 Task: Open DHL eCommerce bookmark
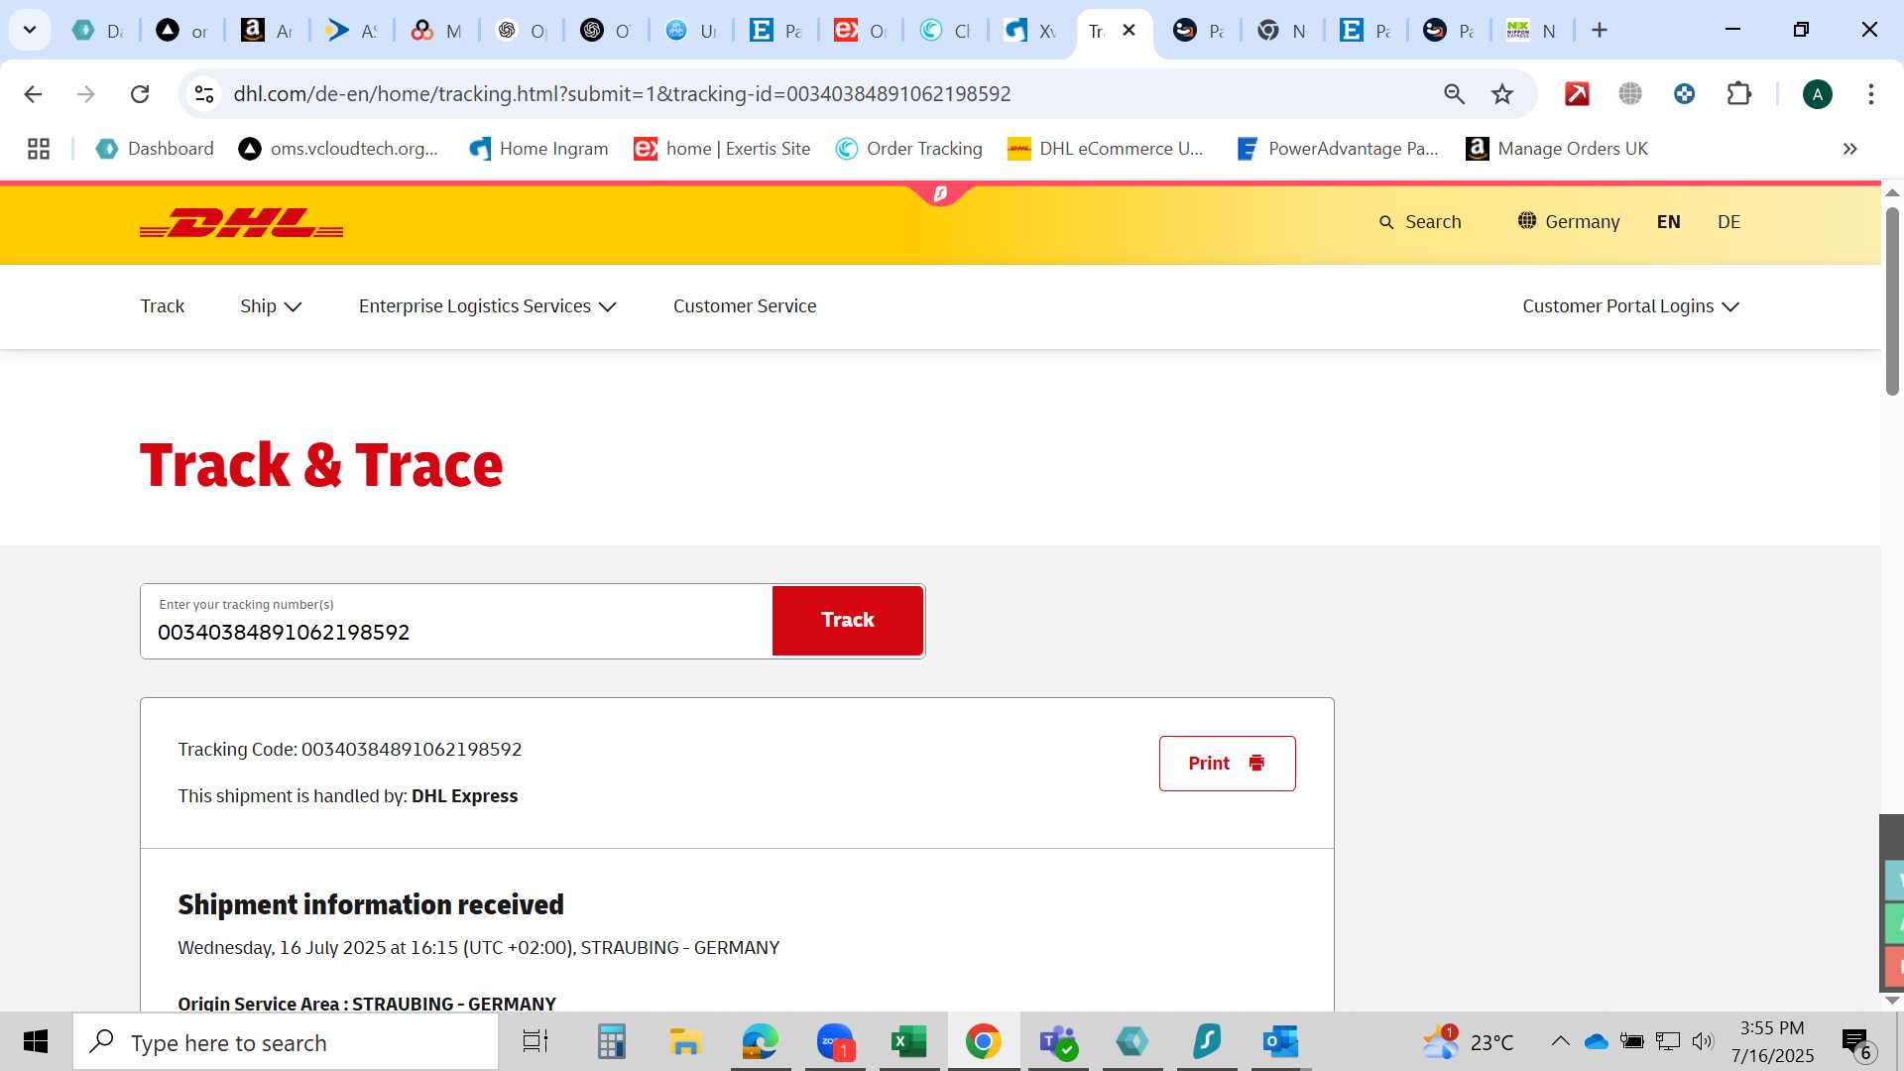1106,149
